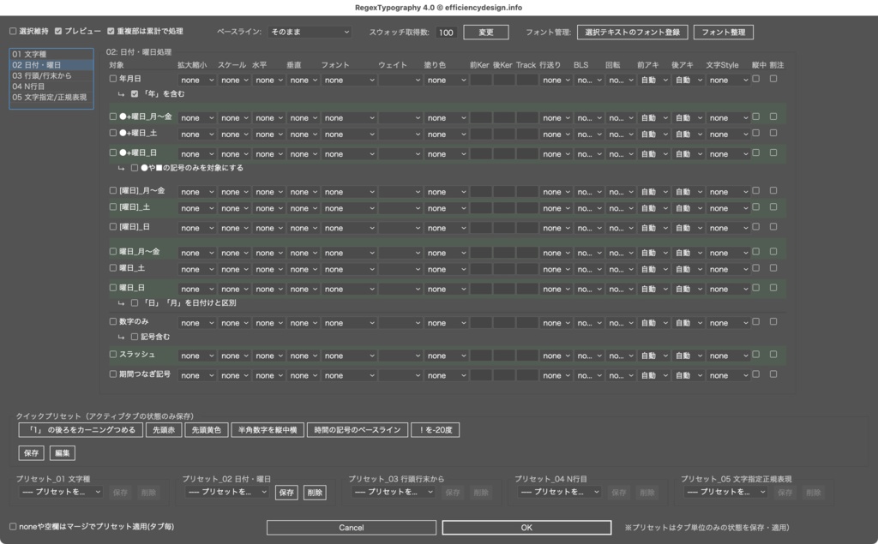Check the 縦中 box for 年月日 row

(756, 79)
